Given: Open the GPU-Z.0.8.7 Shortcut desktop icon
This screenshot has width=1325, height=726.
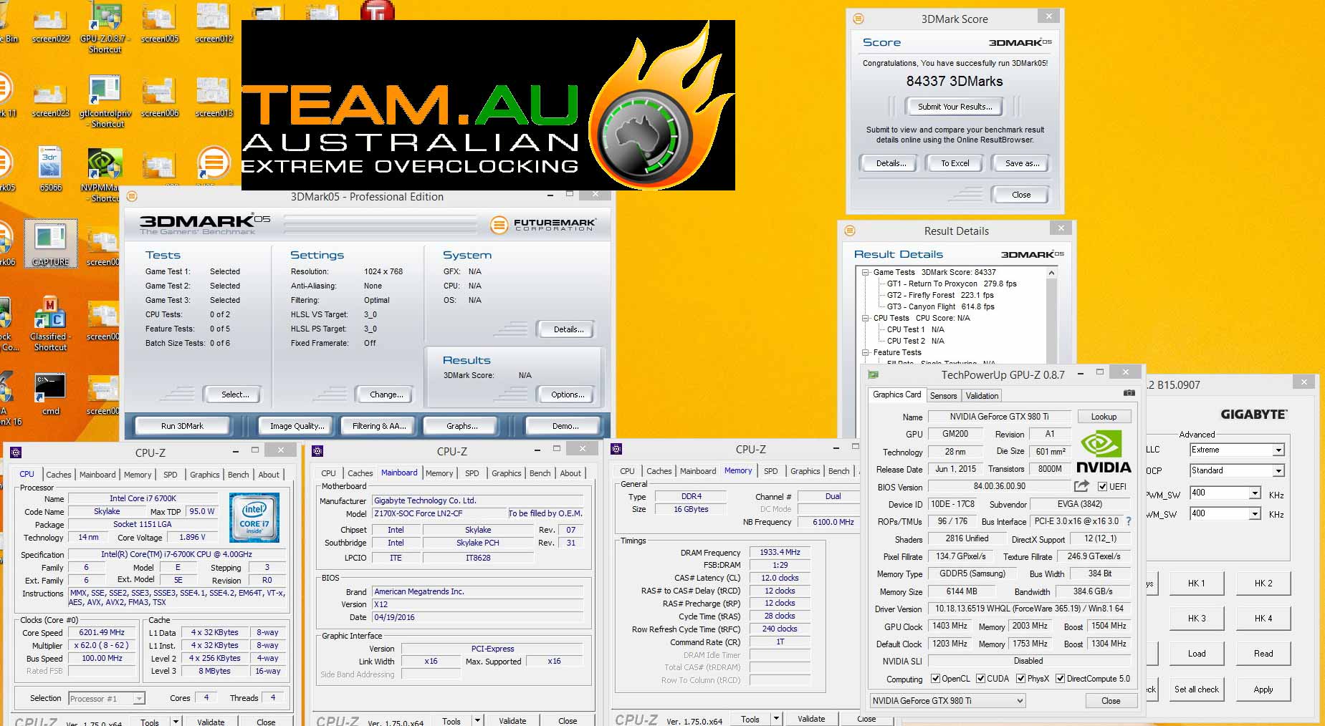Looking at the screenshot, I should [105, 27].
